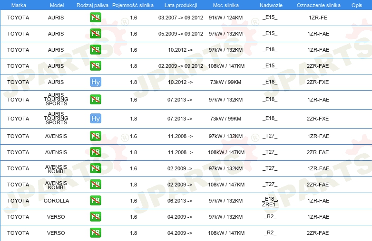This screenshot has height=241, width=372.
Task: Click AURIS TOURING SPORTS model in 1.6 row
Action: 56,99
